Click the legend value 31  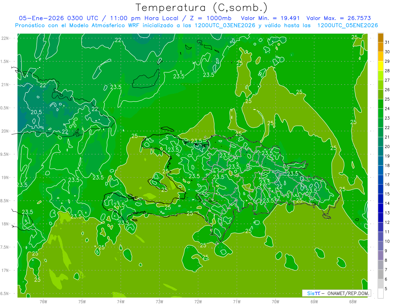[387, 42]
